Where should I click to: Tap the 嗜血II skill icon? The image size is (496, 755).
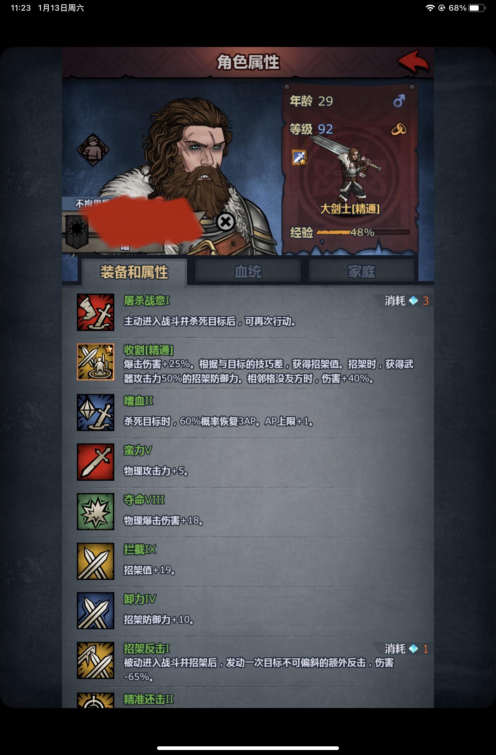coord(96,412)
